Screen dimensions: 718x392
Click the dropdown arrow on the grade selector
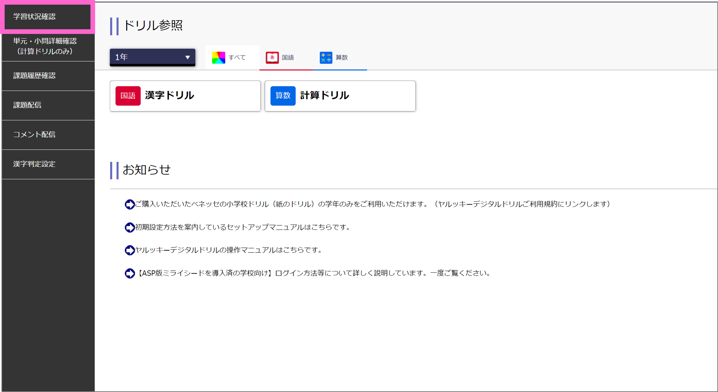[187, 57]
